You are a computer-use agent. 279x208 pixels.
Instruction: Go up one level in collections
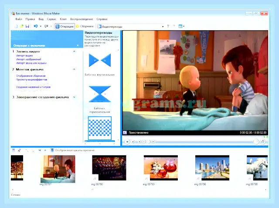(x=168, y=26)
